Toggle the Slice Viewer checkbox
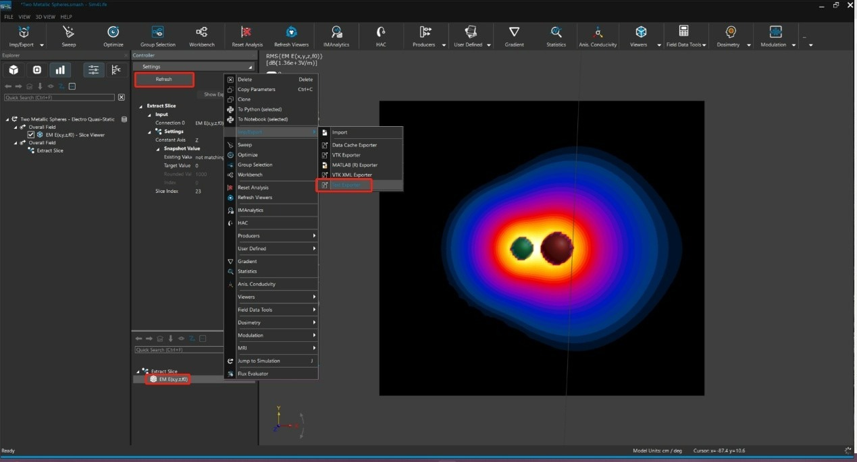Image resolution: width=857 pixels, height=462 pixels. click(x=31, y=135)
